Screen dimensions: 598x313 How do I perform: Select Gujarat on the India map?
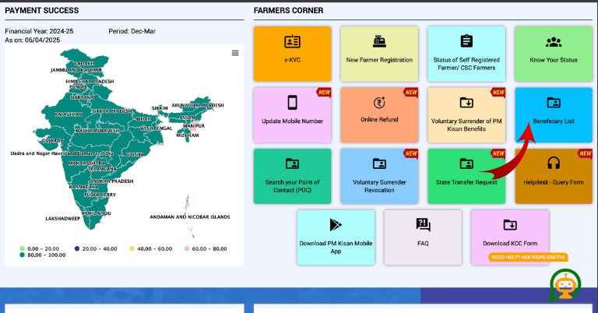click(53, 141)
